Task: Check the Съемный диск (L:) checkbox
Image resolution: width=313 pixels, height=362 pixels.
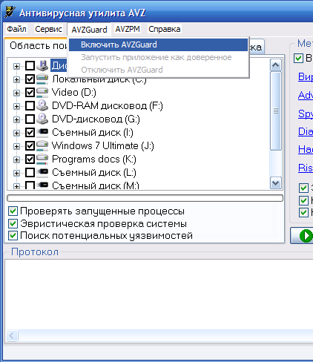Action: (30, 173)
